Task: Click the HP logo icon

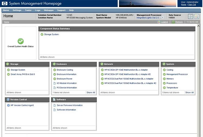Action: point(4,4)
